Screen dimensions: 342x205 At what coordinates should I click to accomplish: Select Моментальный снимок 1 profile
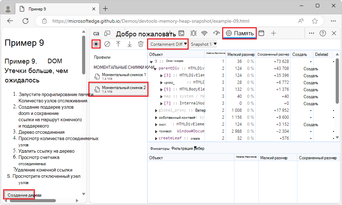(x=119, y=76)
